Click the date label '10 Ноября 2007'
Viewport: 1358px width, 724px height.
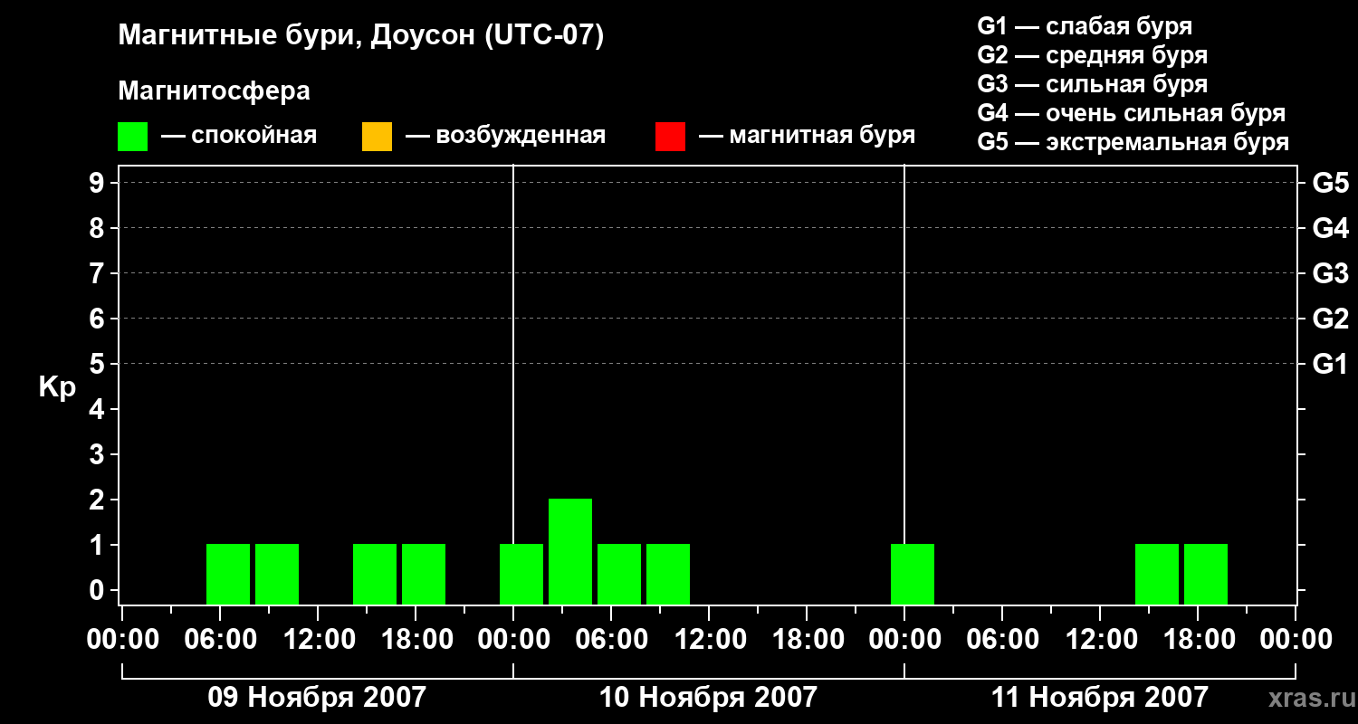[x=708, y=697]
